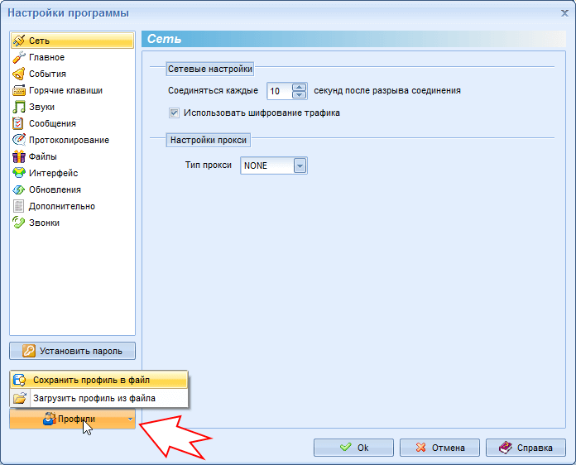Click the keyboard icon beside Горячие клавиши
The width and height of the screenshot is (576, 465).
click(x=19, y=90)
